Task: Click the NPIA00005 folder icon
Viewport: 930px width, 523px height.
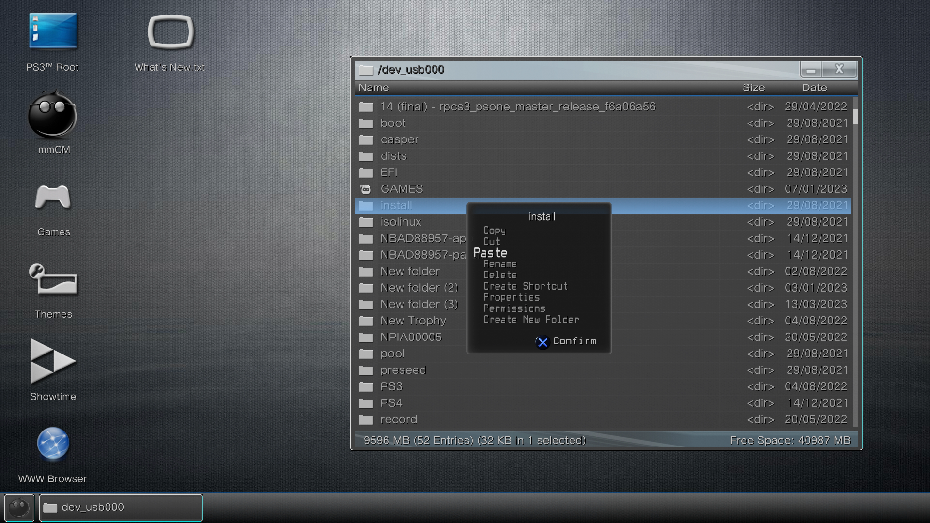Action: pos(366,337)
